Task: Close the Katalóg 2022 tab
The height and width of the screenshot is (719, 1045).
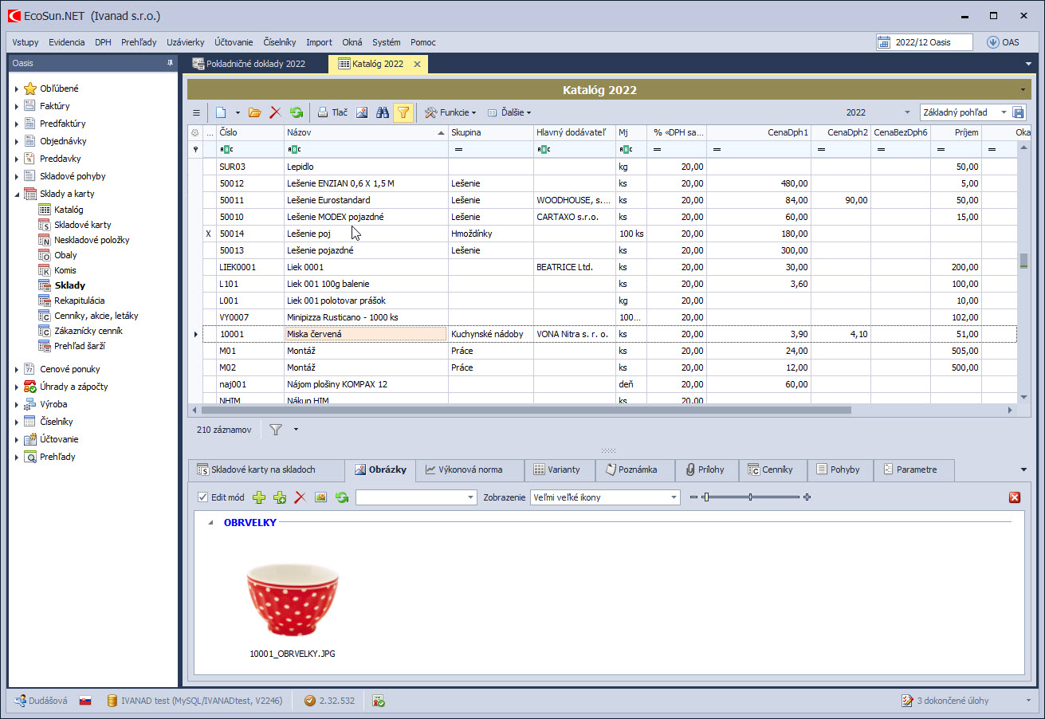Action: coord(417,64)
